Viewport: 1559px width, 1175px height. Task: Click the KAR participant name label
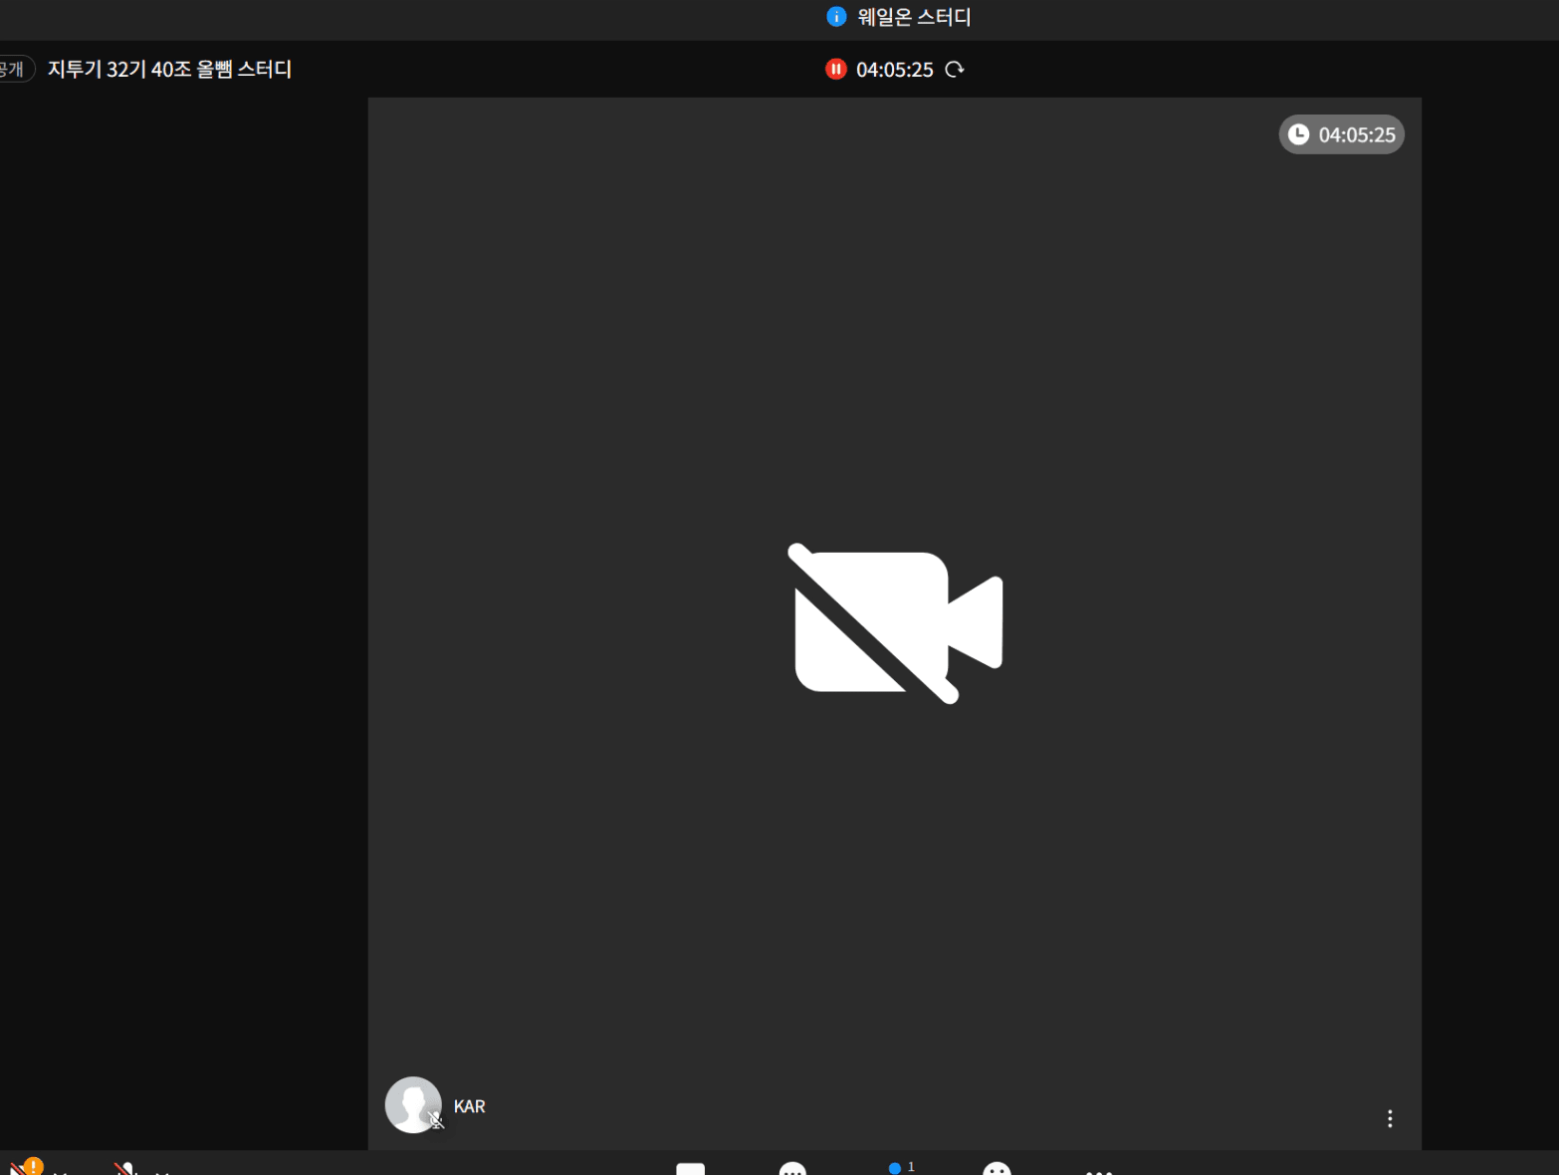tap(470, 1106)
